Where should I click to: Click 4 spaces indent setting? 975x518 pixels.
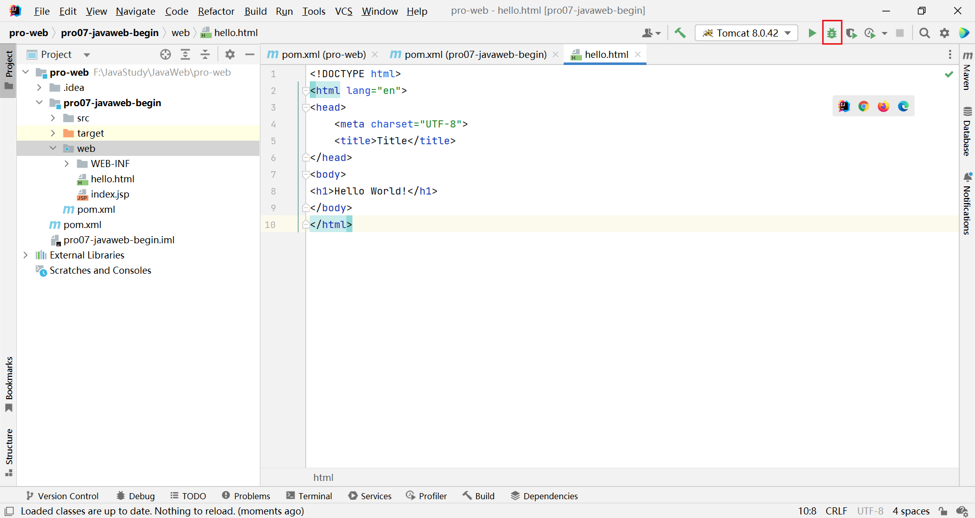point(911,511)
